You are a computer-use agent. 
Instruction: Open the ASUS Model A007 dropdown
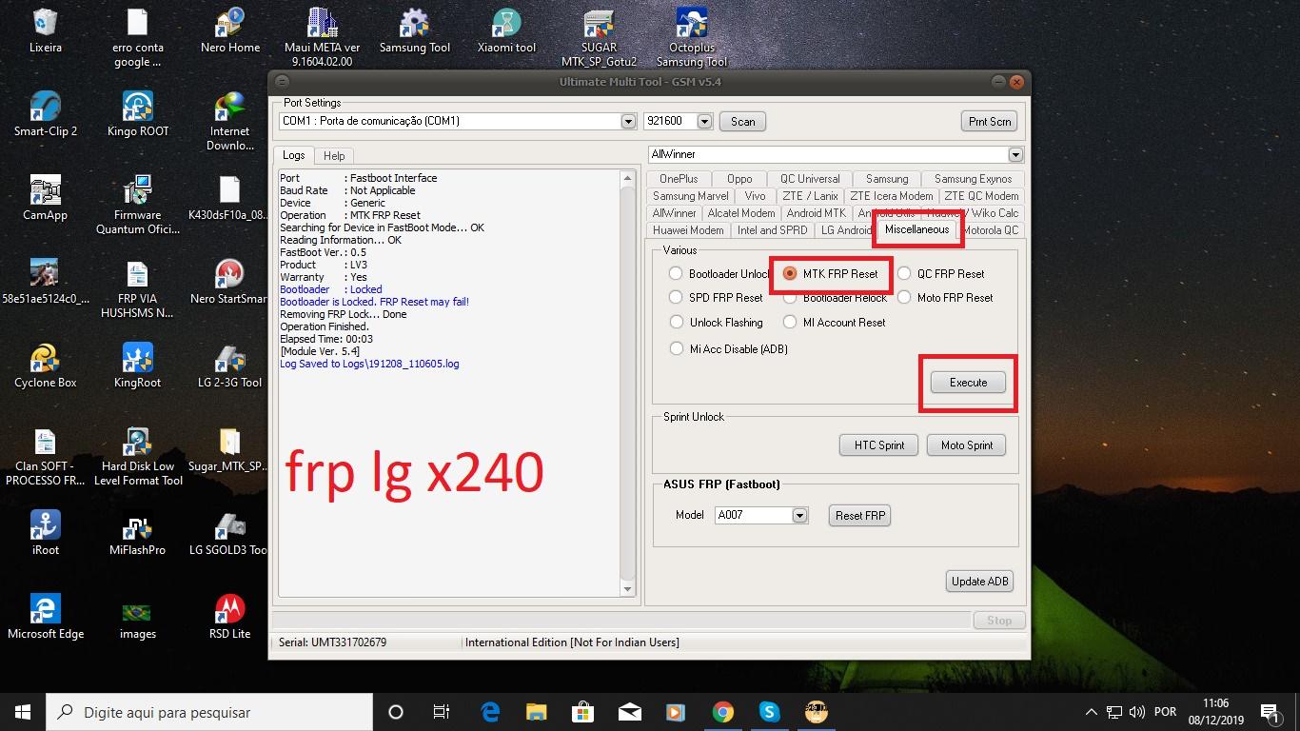pyautogui.click(x=799, y=516)
